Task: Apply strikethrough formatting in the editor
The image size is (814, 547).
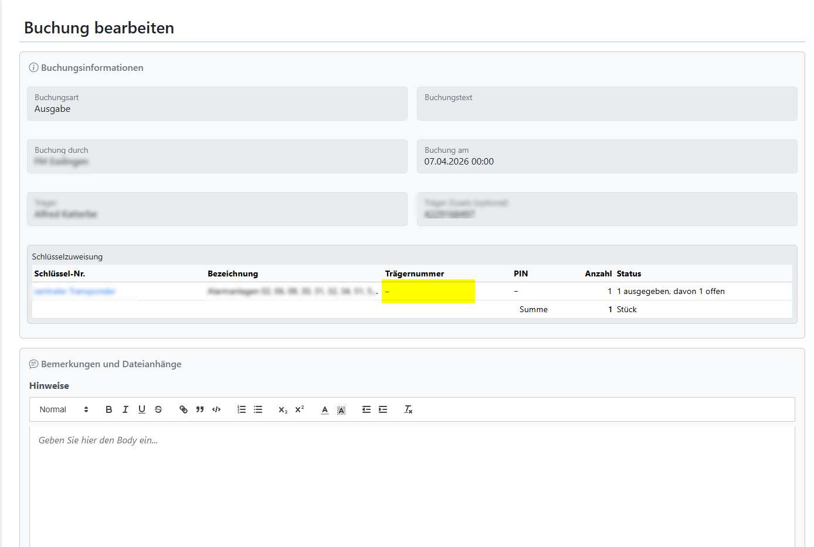Action: click(x=158, y=409)
